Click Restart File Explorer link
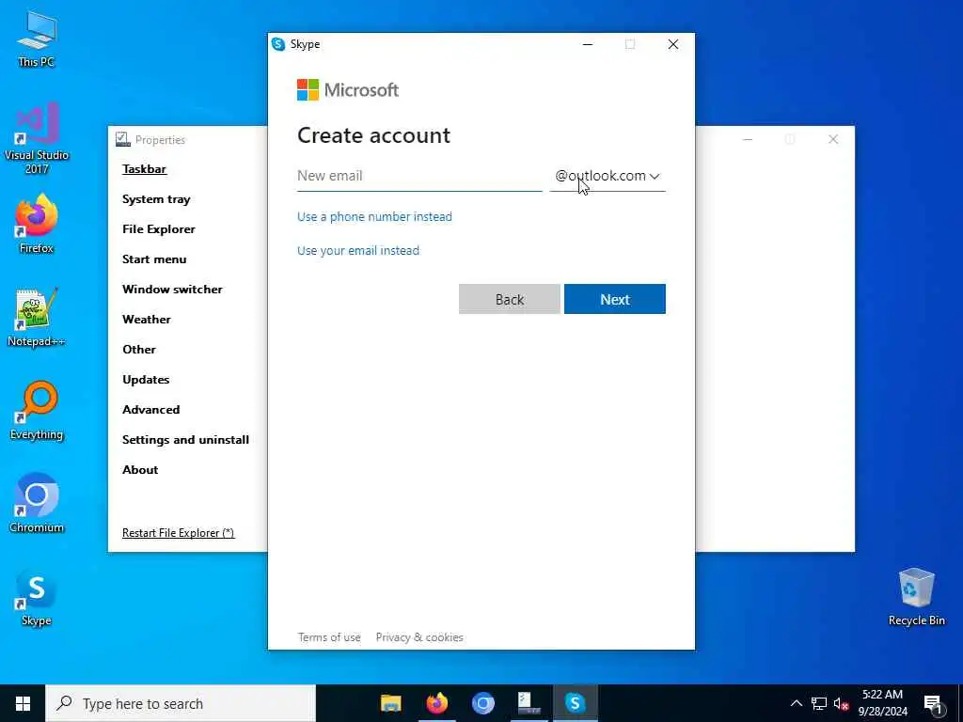Screen dimensions: 963x722 point(178,533)
